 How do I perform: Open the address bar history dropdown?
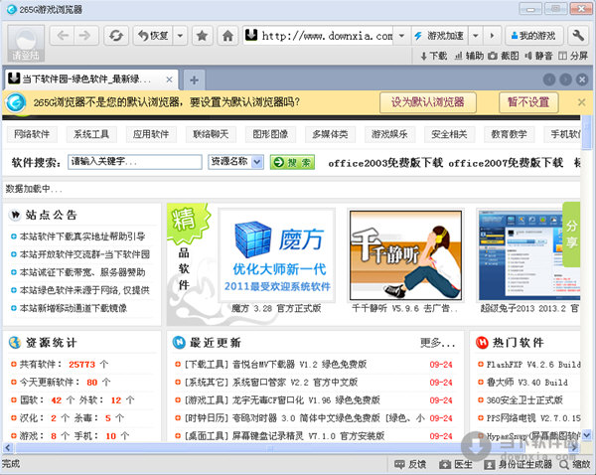click(401, 36)
